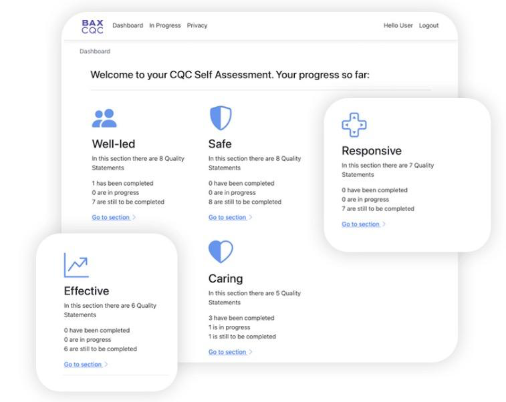Go to the Caring section
506x402 pixels.
[x=227, y=353]
